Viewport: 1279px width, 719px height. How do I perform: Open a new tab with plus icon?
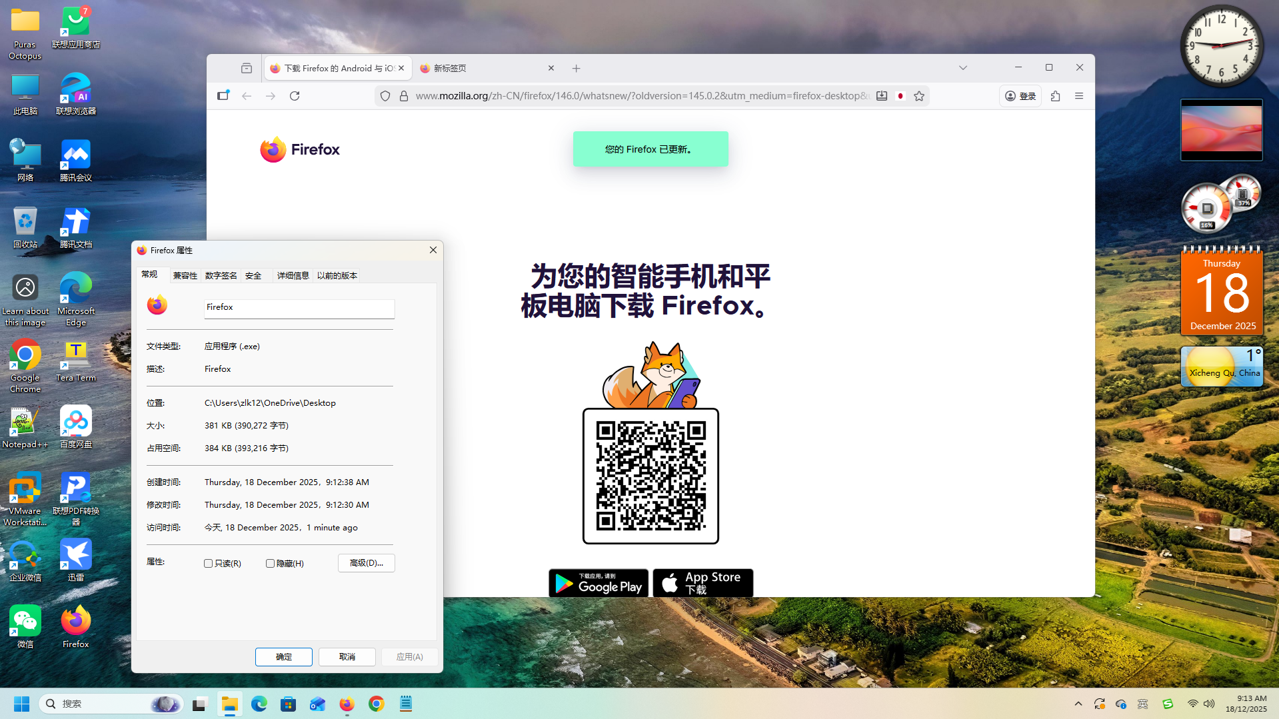577,68
